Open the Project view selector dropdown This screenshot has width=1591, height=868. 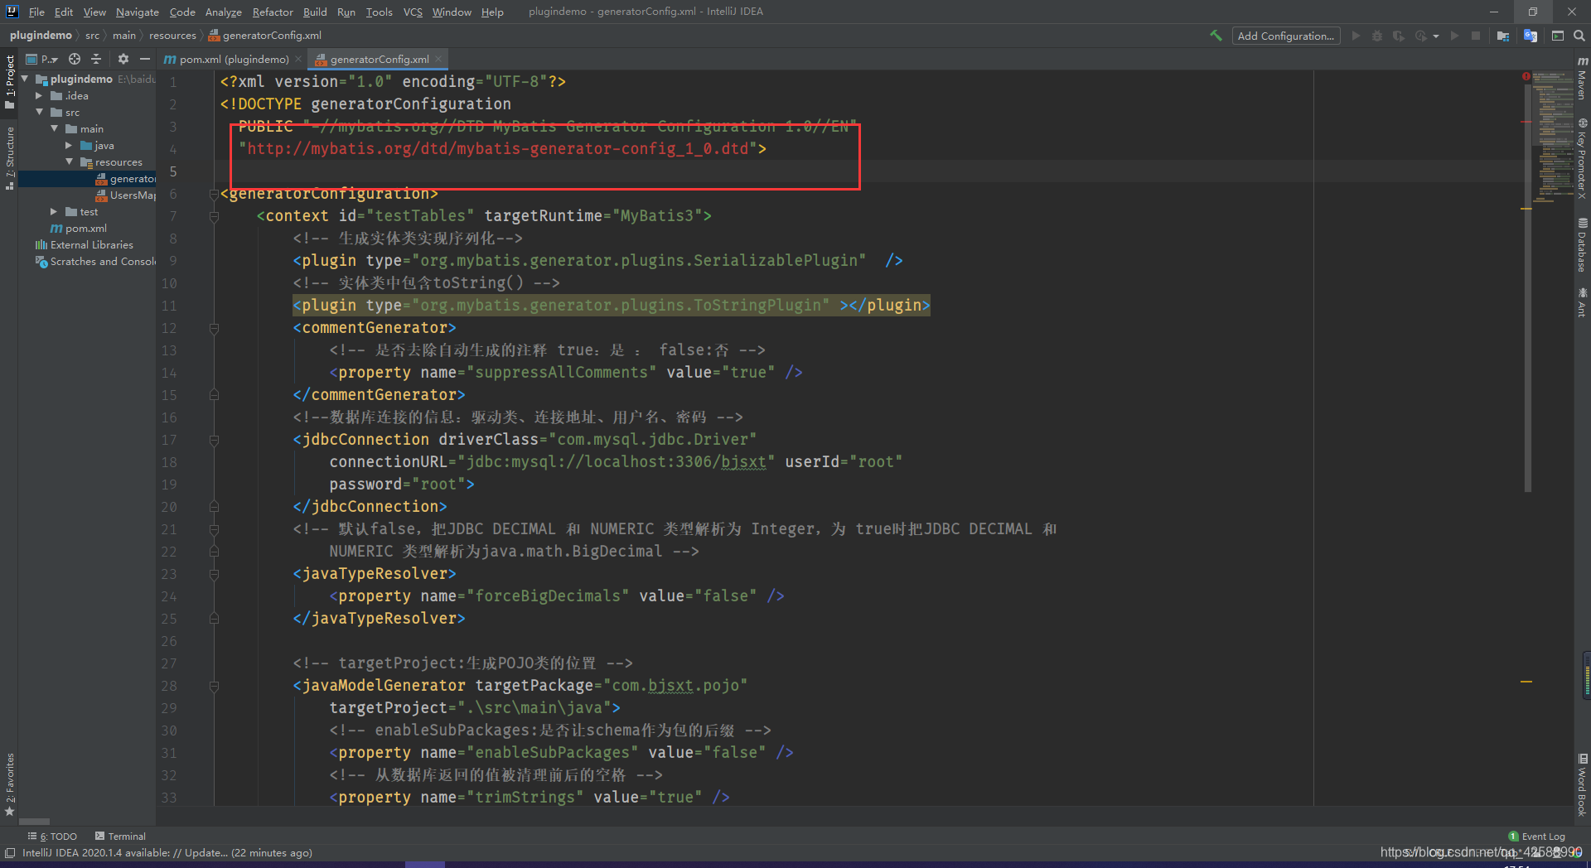pos(42,59)
